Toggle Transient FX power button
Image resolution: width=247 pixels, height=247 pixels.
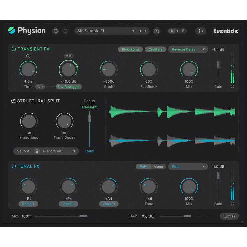coord(14,49)
